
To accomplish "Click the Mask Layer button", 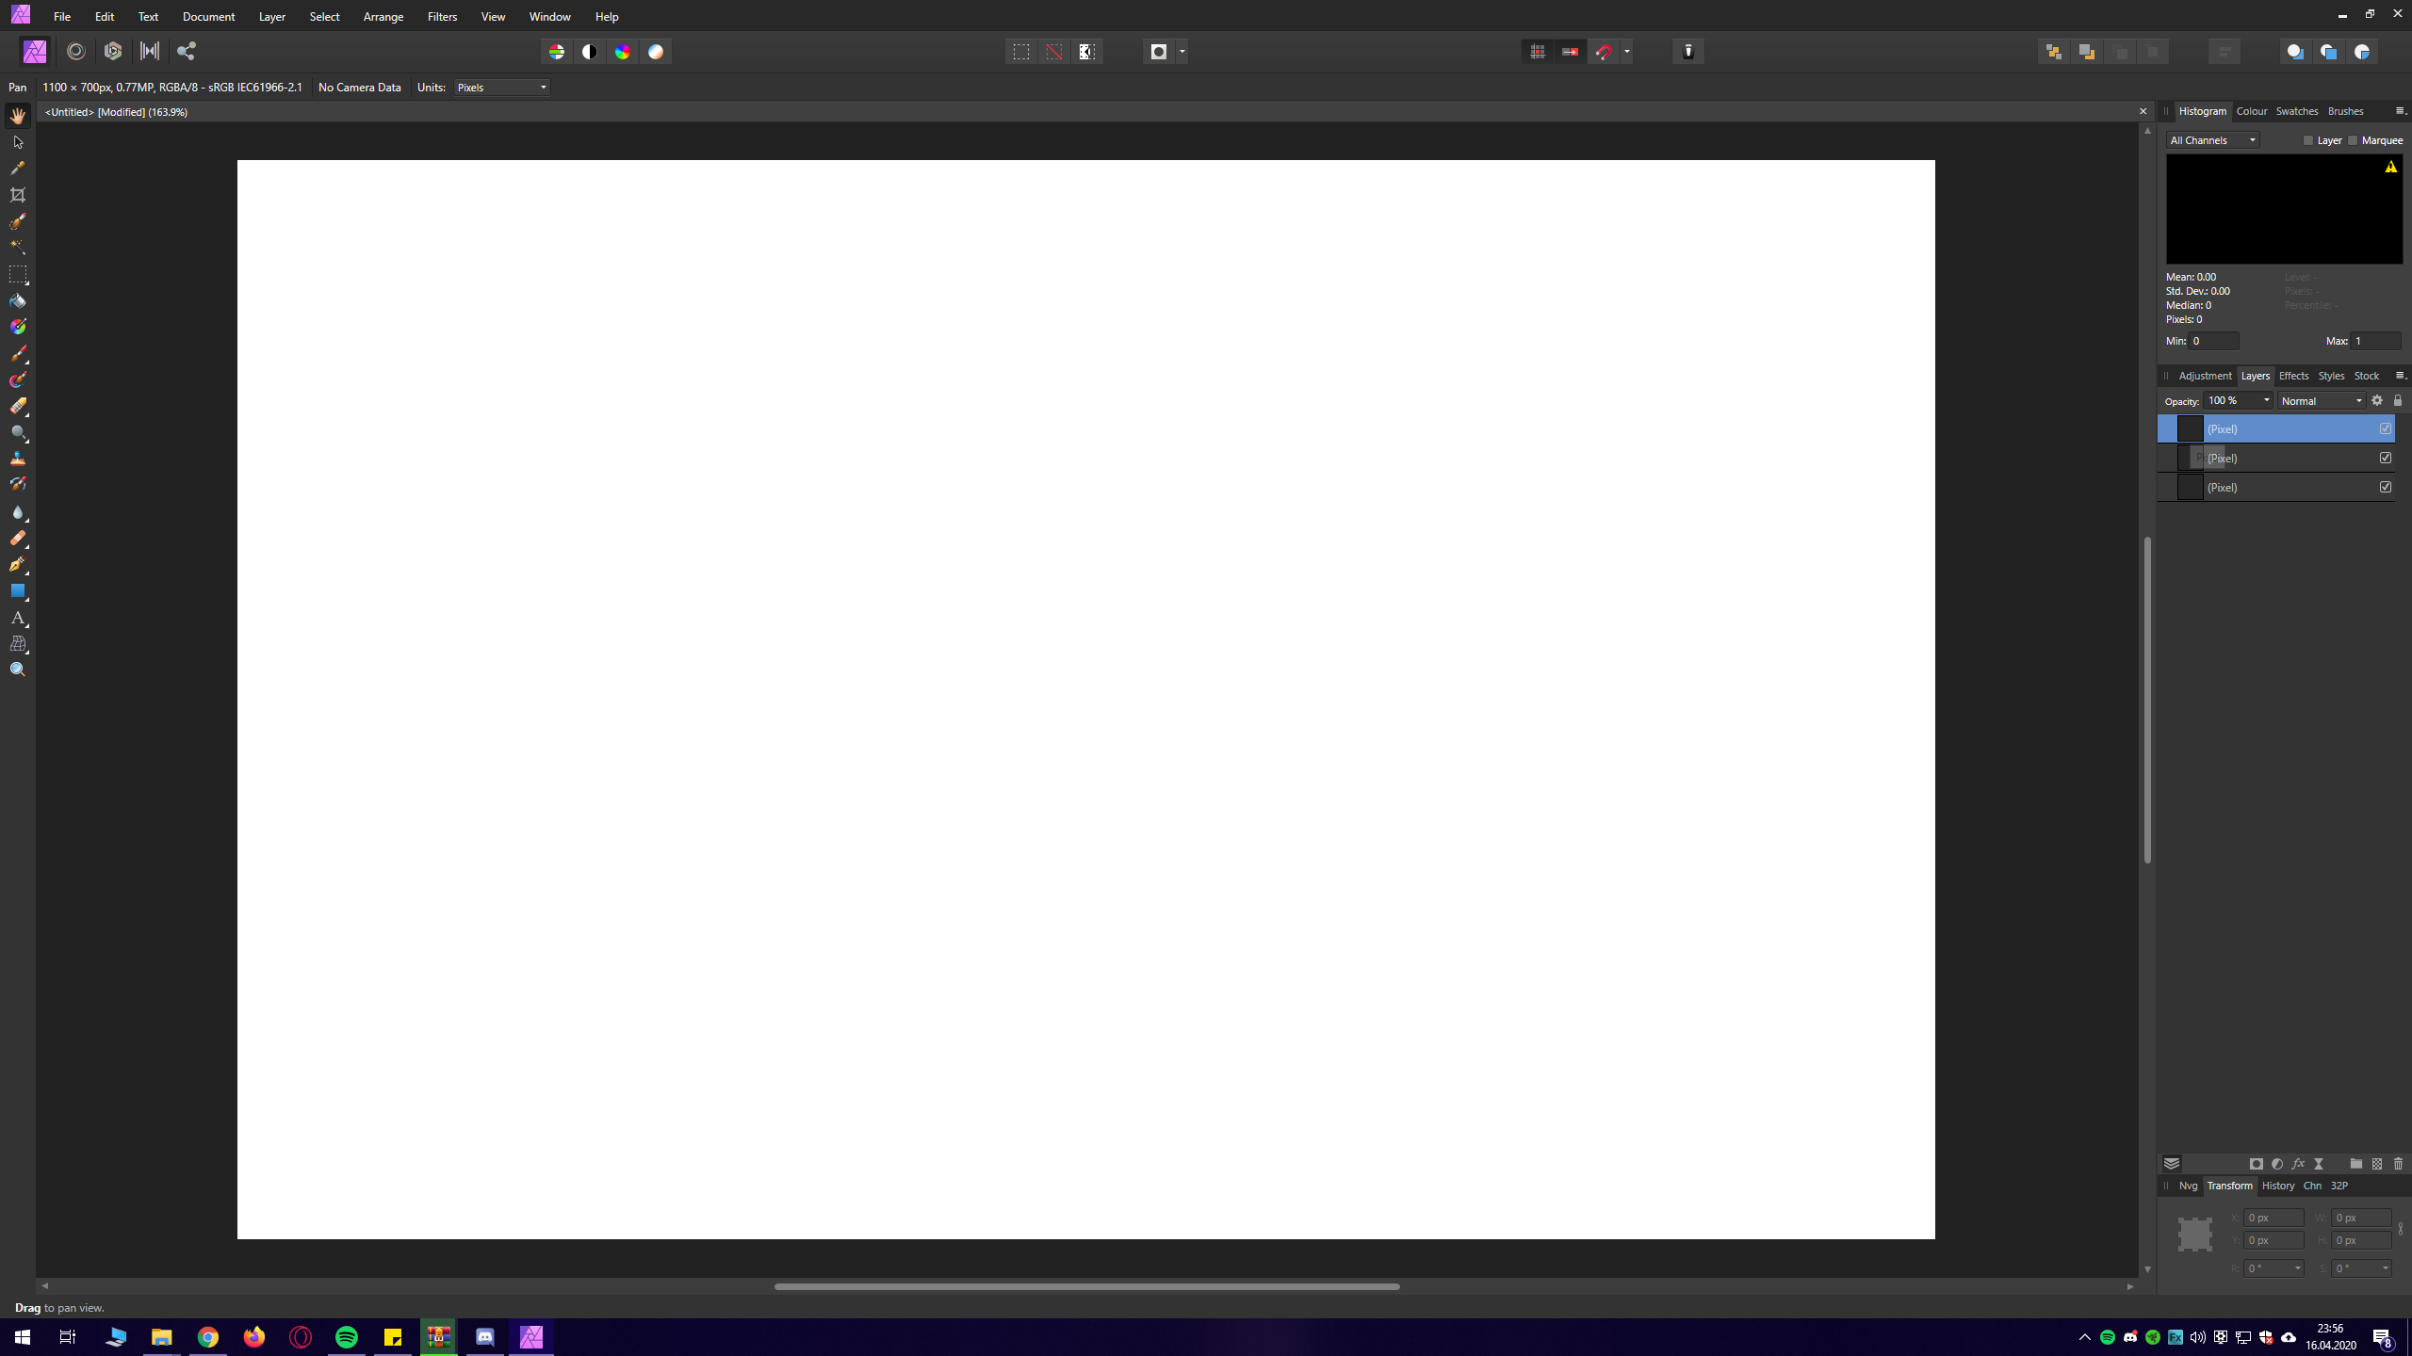I will (2256, 1164).
